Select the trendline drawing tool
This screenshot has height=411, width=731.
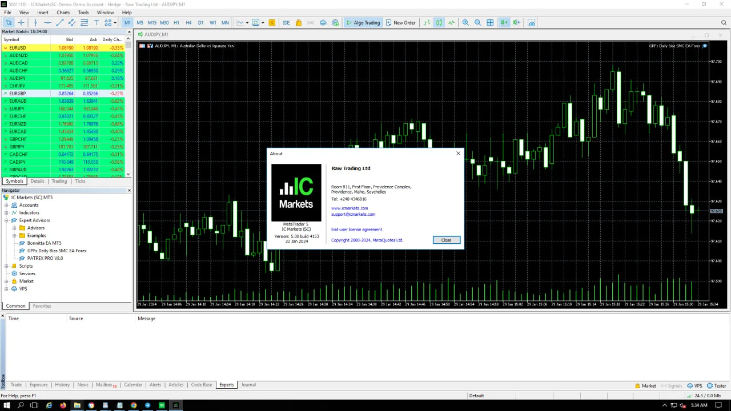[59, 23]
